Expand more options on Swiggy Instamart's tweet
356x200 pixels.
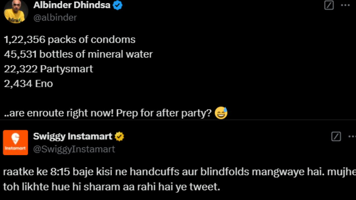(x=352, y=136)
